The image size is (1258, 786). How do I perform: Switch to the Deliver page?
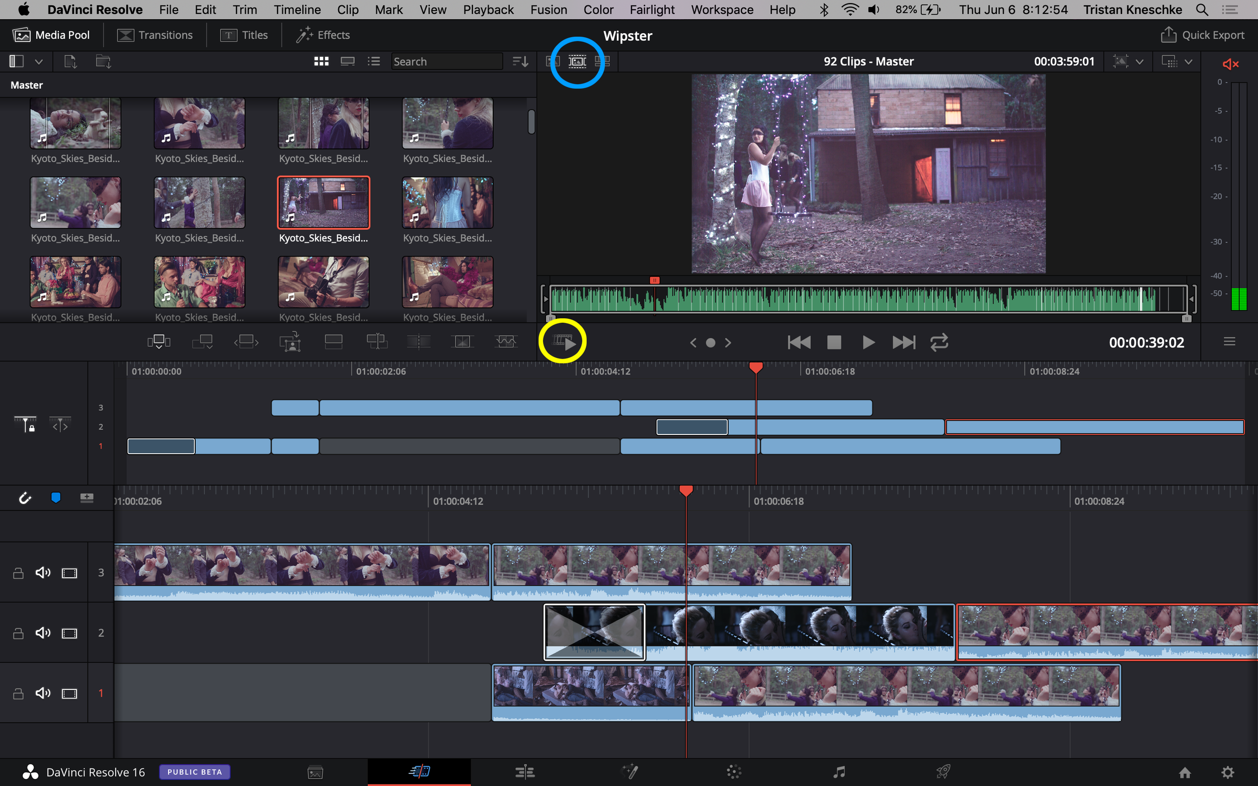pos(943,772)
